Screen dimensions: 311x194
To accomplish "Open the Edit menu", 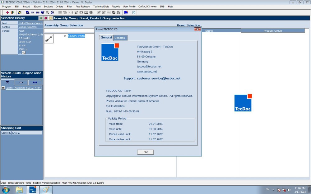I will (17, 7).
